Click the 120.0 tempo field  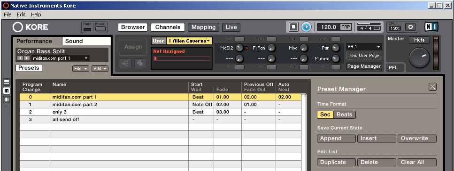329,27
